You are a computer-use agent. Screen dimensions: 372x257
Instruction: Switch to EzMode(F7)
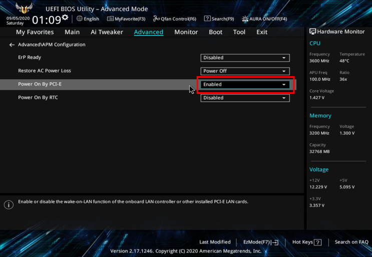[261, 242]
